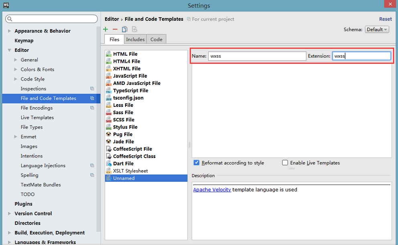
Task: Expand the Version Control section
Action: (9, 213)
